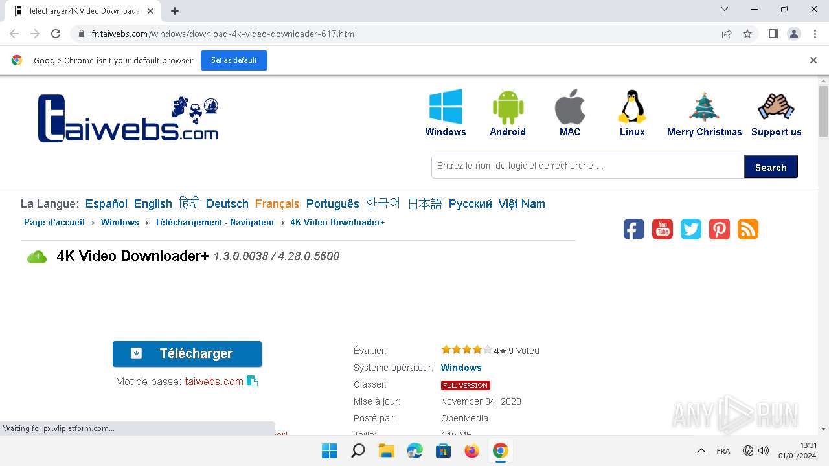
Task: Rate using the star rating
Action: tap(466, 350)
